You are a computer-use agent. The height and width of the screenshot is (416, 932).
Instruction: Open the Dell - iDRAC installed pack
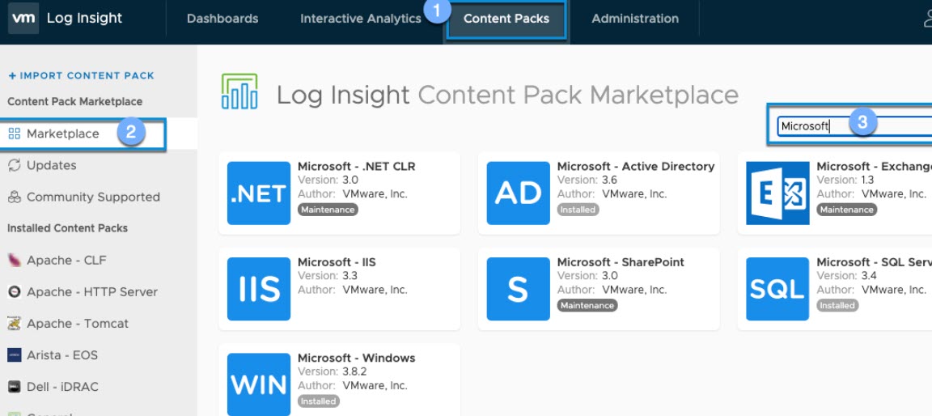click(x=62, y=387)
